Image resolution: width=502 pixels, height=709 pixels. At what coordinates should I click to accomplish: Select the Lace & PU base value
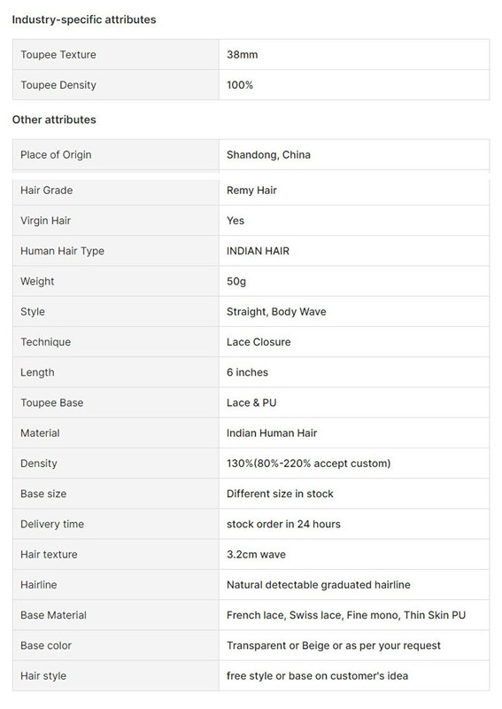coord(251,402)
